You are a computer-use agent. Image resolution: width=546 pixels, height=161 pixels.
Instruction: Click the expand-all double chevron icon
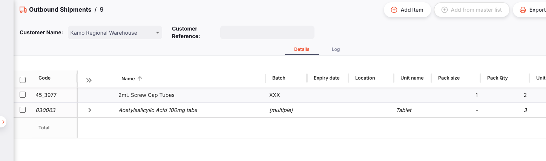point(89,80)
